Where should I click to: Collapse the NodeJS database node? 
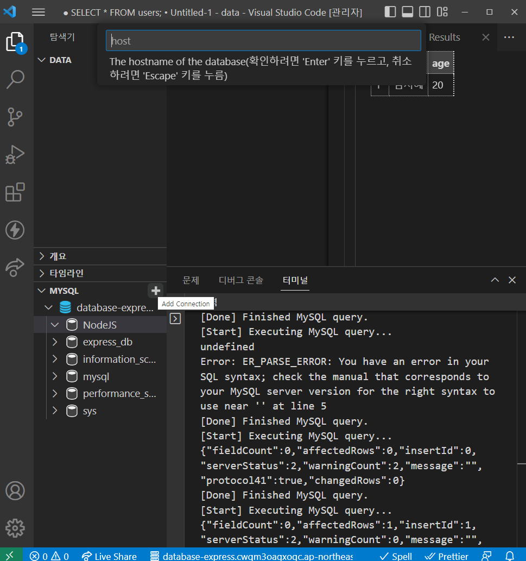(x=55, y=325)
